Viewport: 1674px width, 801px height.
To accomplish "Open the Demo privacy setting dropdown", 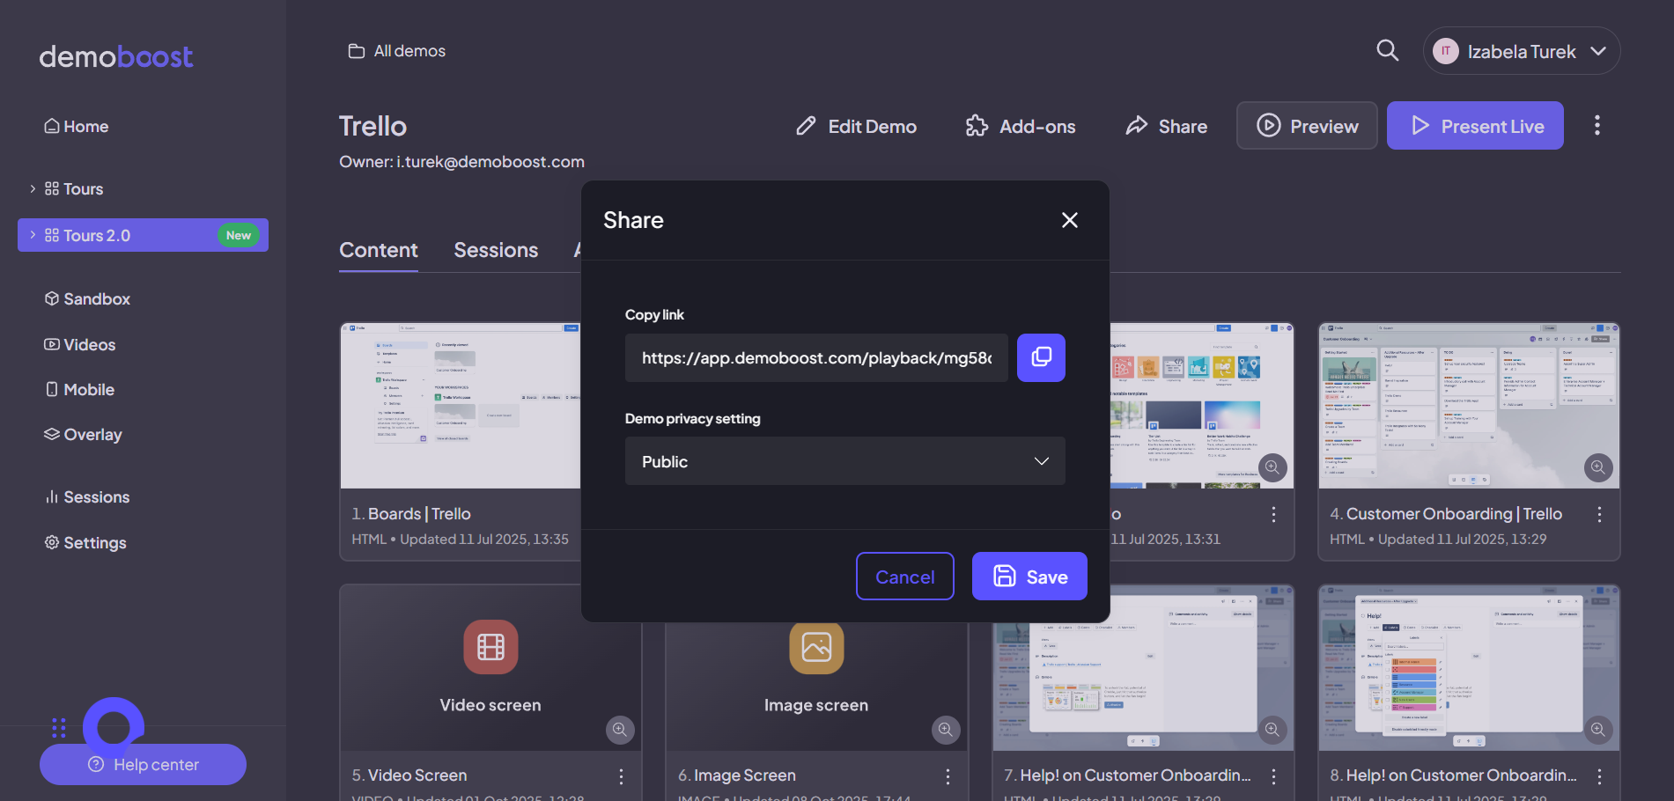I will [844, 461].
